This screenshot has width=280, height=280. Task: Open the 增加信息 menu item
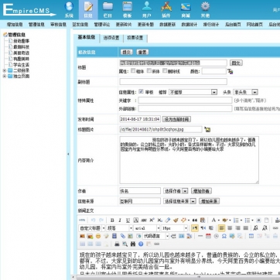point(15,25)
